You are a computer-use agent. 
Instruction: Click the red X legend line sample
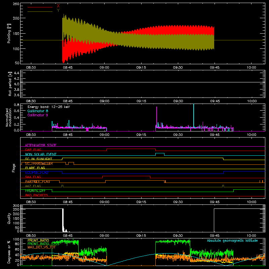click(x=40, y=7)
